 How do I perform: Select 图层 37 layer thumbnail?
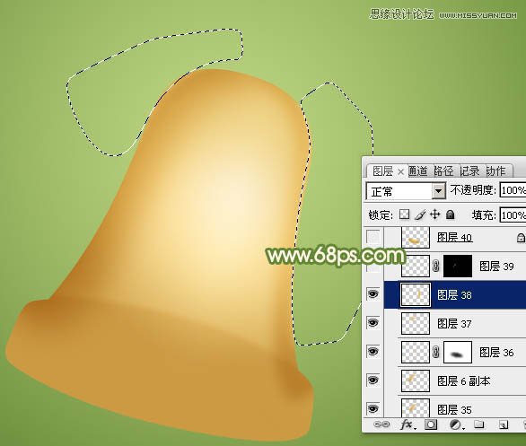[416, 323]
